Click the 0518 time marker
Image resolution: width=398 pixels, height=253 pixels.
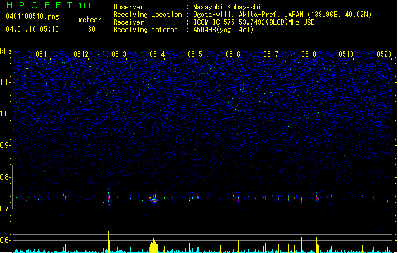click(x=309, y=54)
